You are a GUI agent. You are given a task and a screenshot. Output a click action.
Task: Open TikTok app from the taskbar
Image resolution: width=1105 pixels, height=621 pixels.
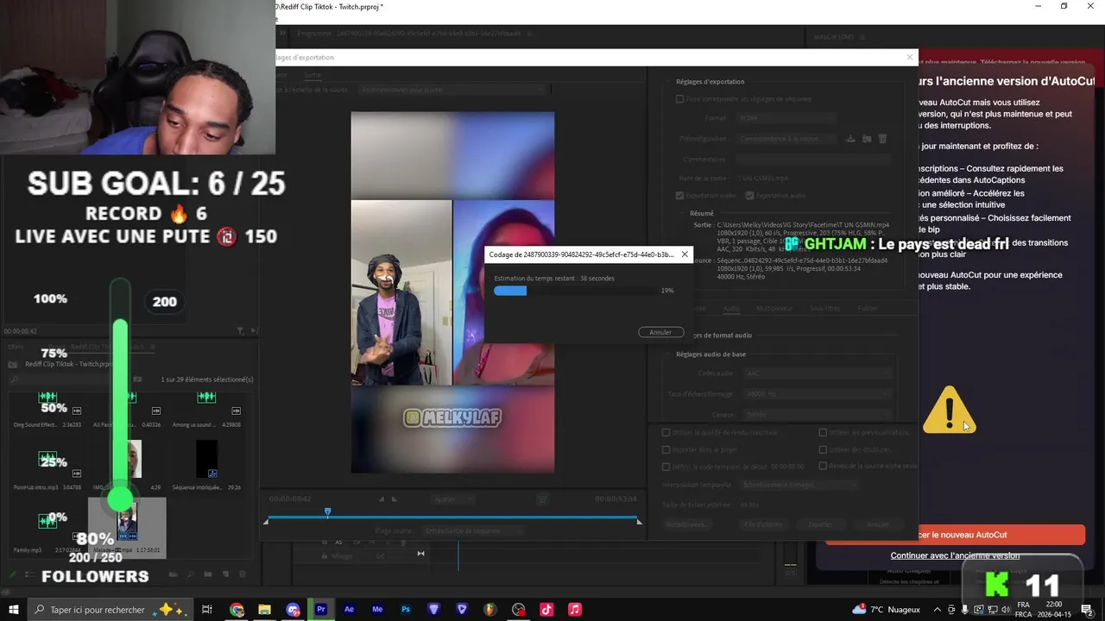pyautogui.click(x=546, y=610)
